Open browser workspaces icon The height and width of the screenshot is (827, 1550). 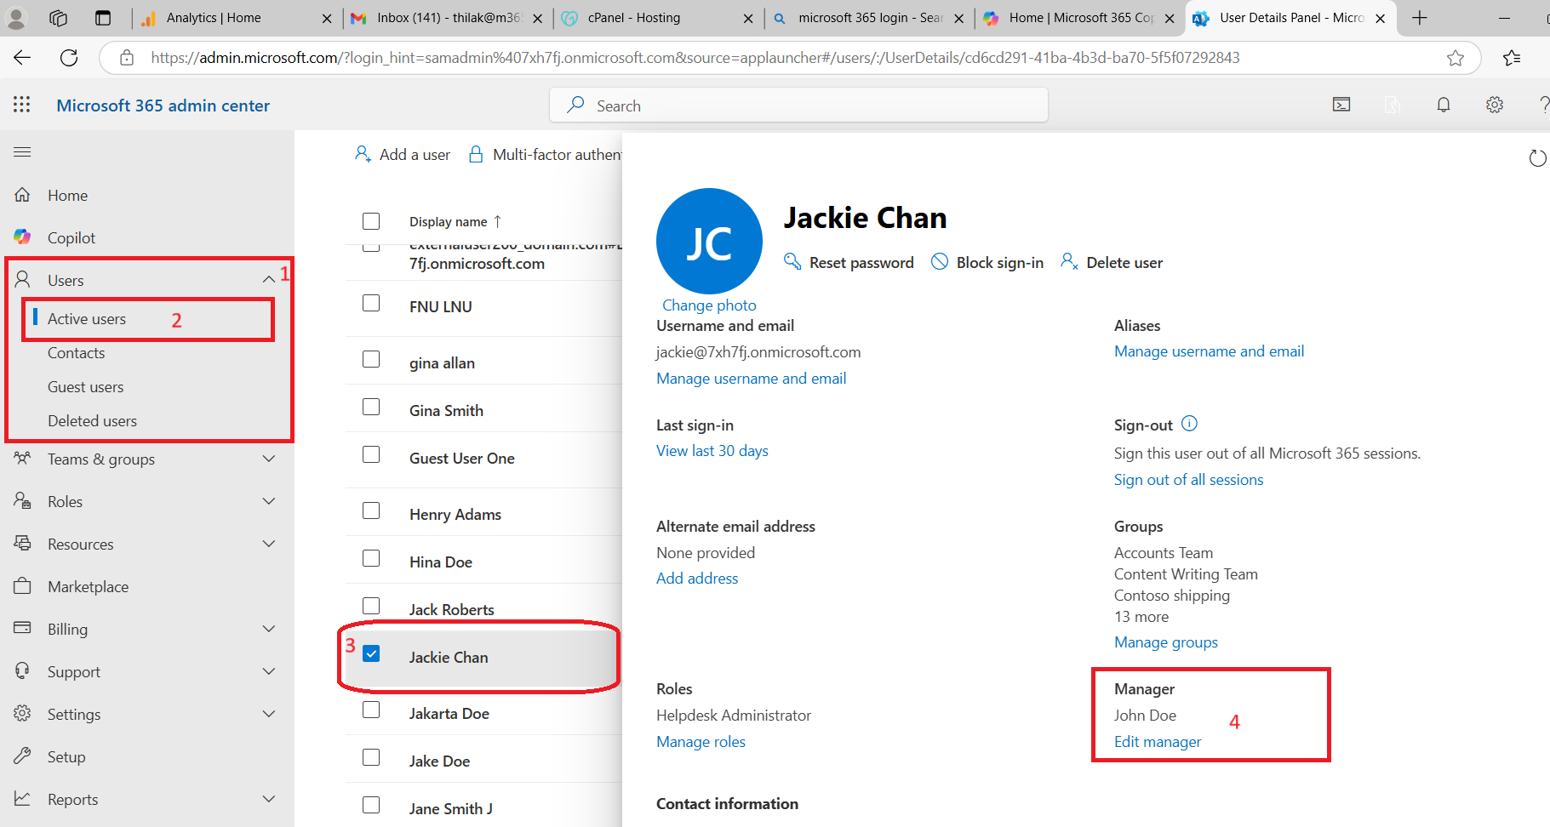coord(58,18)
